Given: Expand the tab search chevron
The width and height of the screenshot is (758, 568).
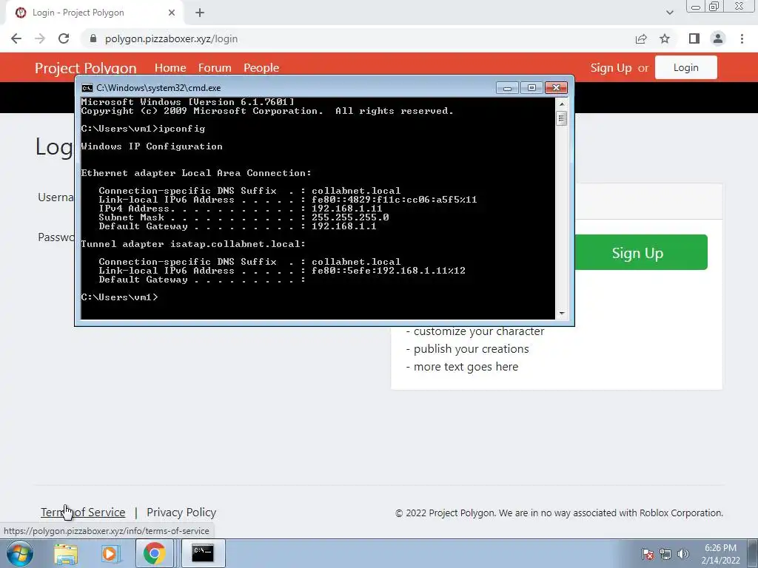Looking at the screenshot, I should (x=669, y=13).
